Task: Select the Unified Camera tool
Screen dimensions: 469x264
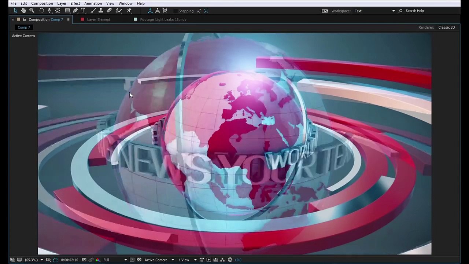Action: click(49, 11)
